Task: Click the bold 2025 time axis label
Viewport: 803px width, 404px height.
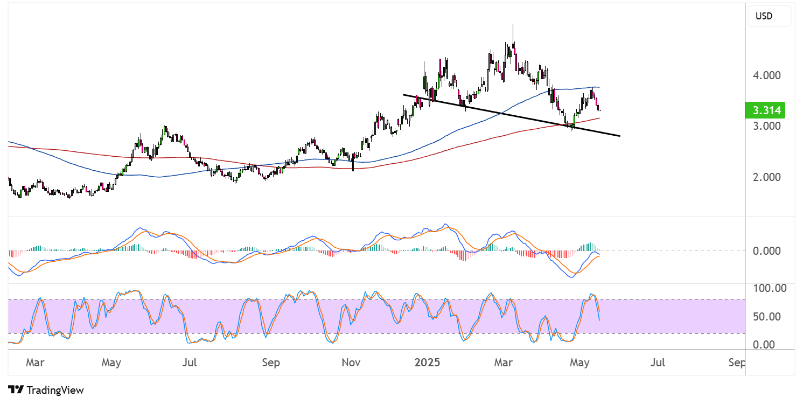Action: point(427,363)
